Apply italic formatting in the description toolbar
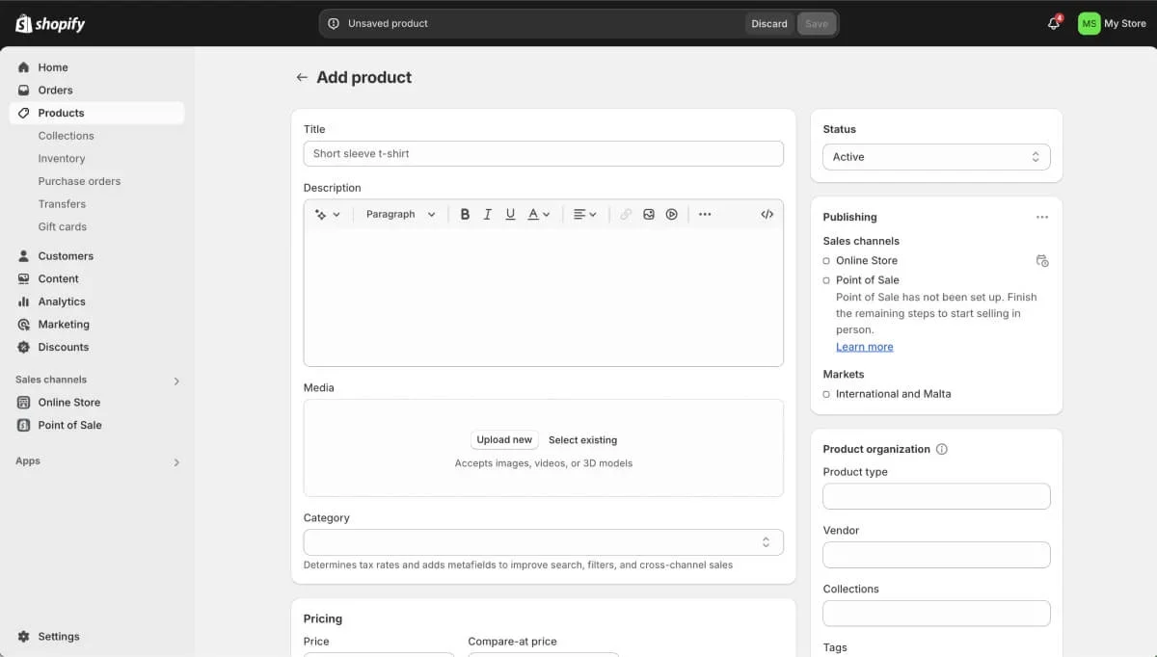 pos(488,214)
